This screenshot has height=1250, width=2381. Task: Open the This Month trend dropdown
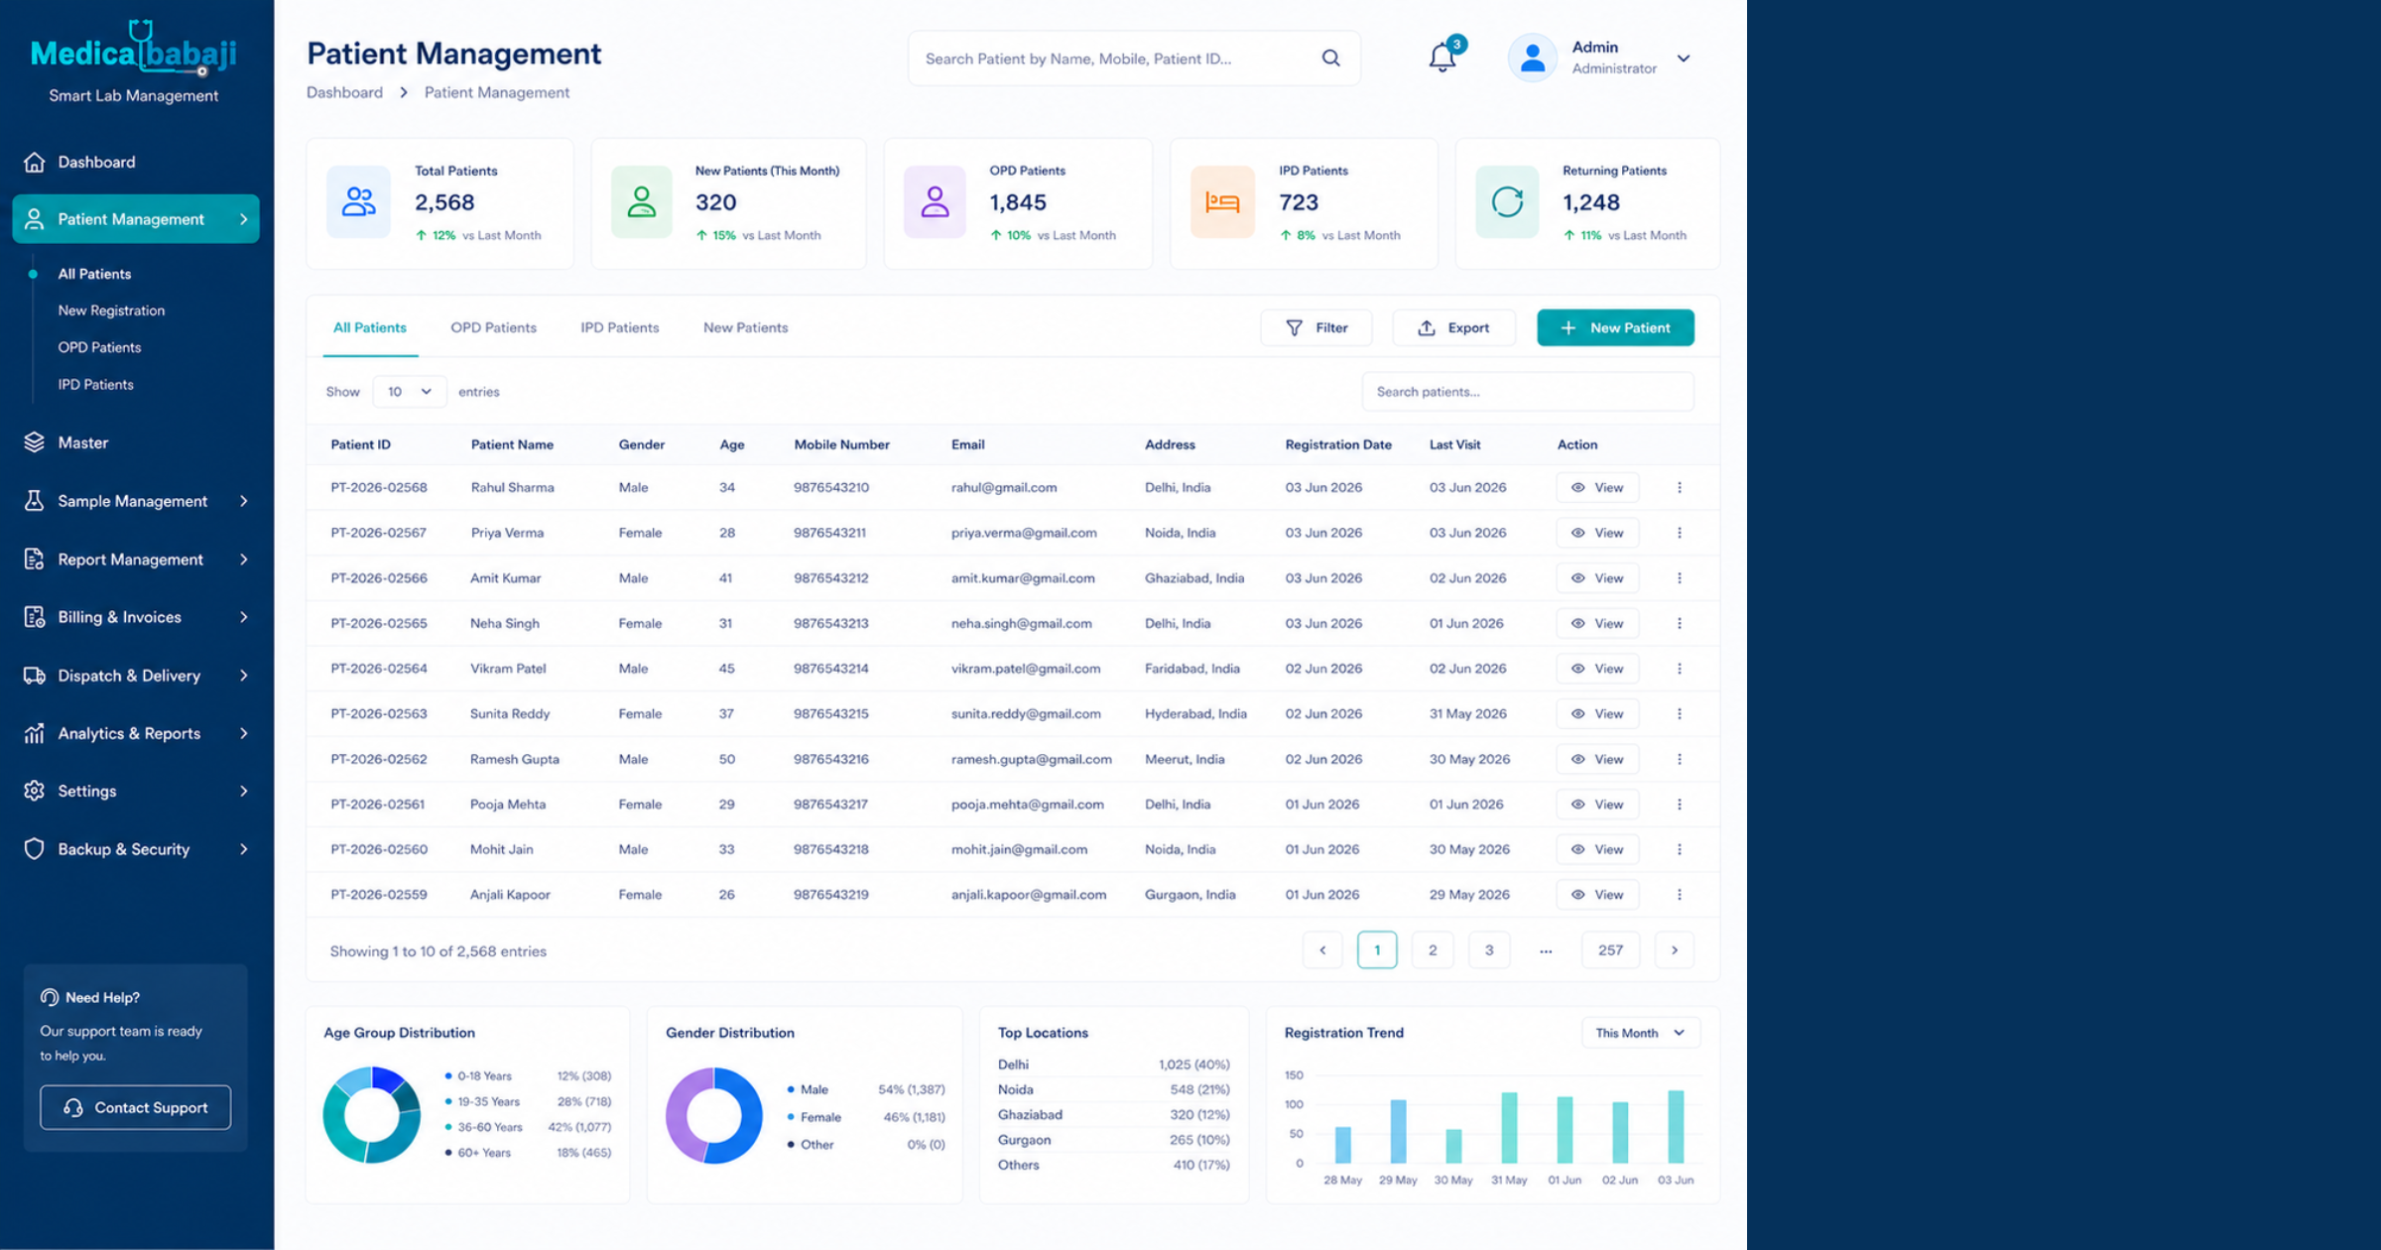(x=1640, y=1033)
